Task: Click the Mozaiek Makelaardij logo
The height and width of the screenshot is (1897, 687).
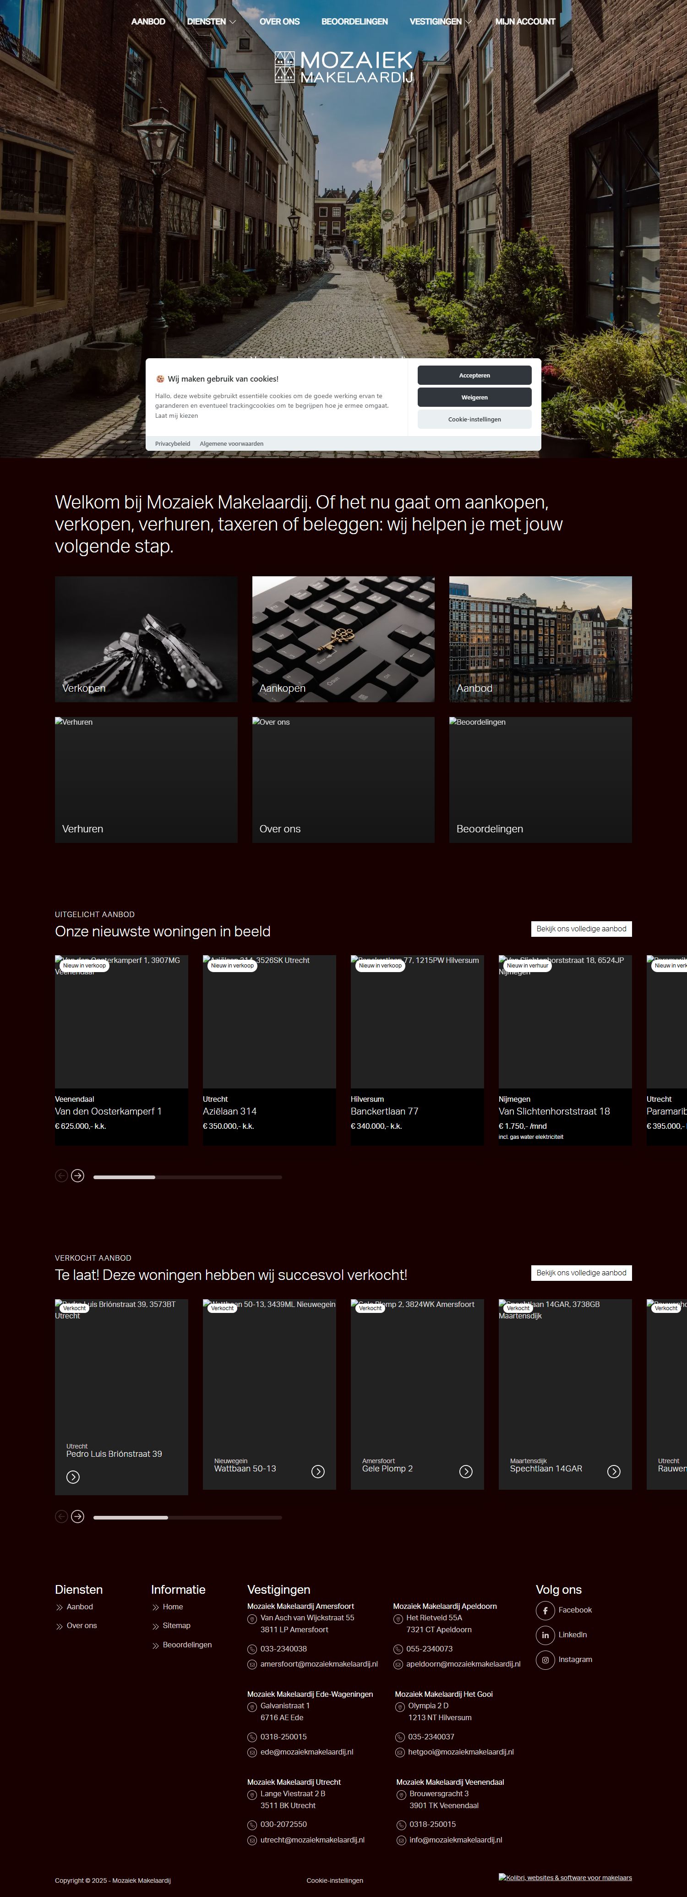Action: [x=343, y=67]
